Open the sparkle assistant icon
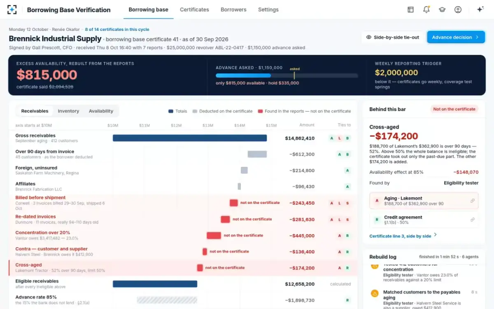The width and height of the screenshot is (494, 309). [x=480, y=9]
